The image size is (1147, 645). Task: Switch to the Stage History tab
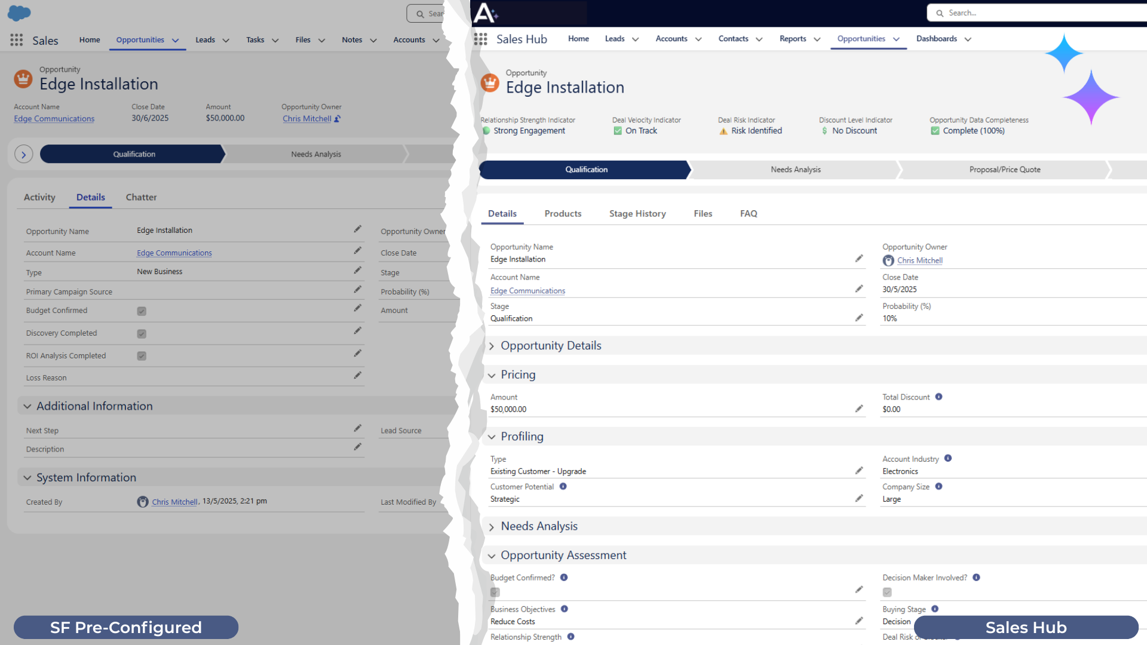[637, 214]
